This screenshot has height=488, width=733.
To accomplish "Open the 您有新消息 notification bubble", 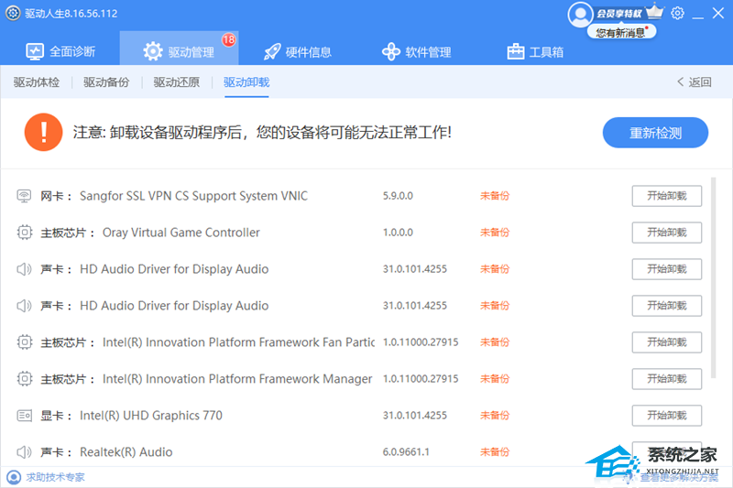I will click(622, 32).
